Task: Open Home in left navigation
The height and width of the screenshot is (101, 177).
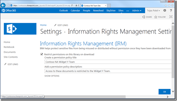Action: coord(7,42)
